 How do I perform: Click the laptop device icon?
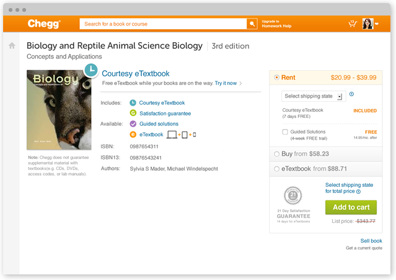coord(172,135)
